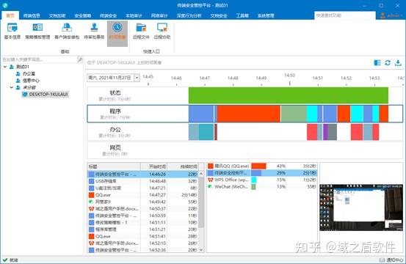Open the 本地审计 tab
406x264 pixels.
pyautogui.click(x=134, y=15)
